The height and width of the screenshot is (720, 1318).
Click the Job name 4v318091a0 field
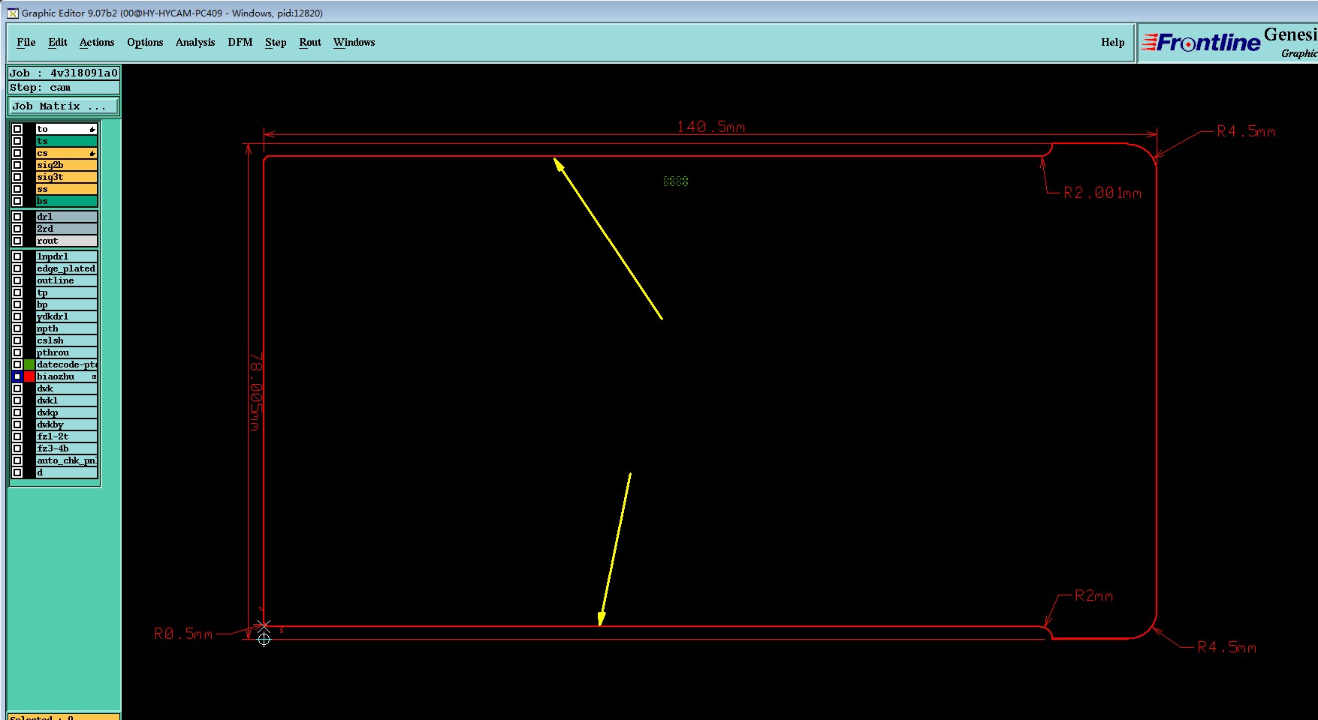64,73
